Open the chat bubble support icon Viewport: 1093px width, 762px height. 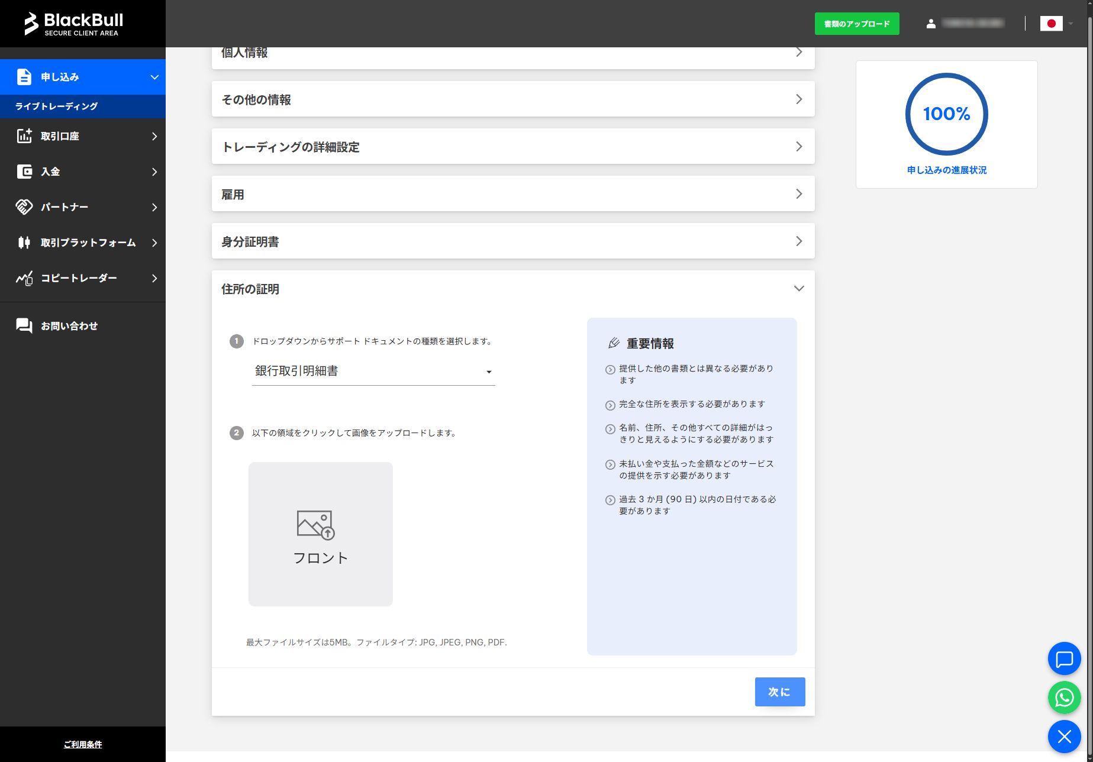click(1063, 658)
